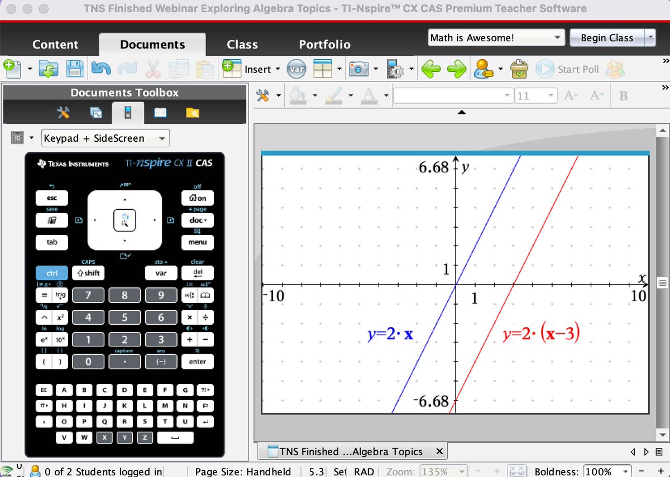Screen dimensions: 670x477
Task: Click the workspace tools wrench icon
Action: click(262, 95)
